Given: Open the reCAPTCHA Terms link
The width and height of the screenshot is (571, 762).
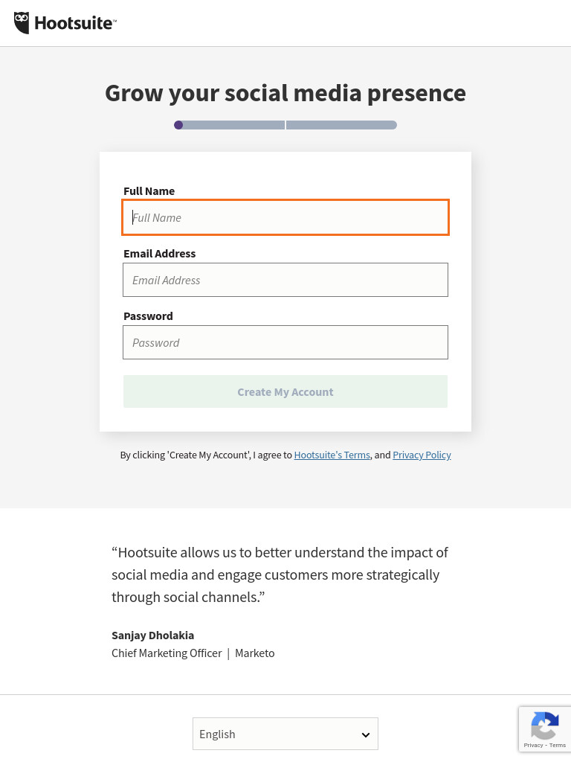Looking at the screenshot, I should tap(558, 745).
